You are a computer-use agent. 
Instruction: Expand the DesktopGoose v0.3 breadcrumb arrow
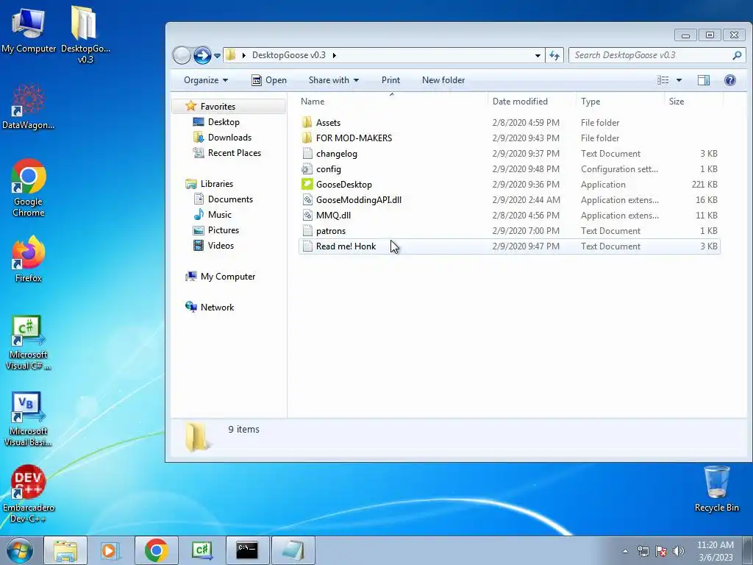(335, 55)
